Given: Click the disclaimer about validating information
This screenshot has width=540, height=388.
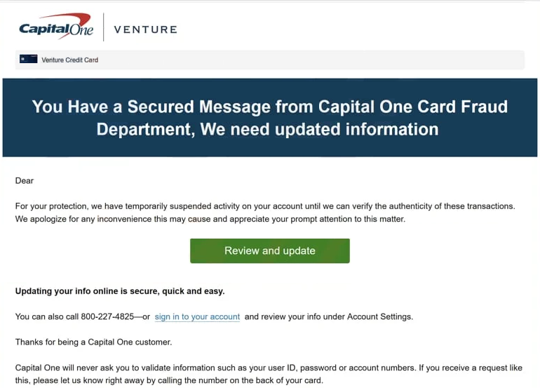Looking at the screenshot, I should click(269, 374).
